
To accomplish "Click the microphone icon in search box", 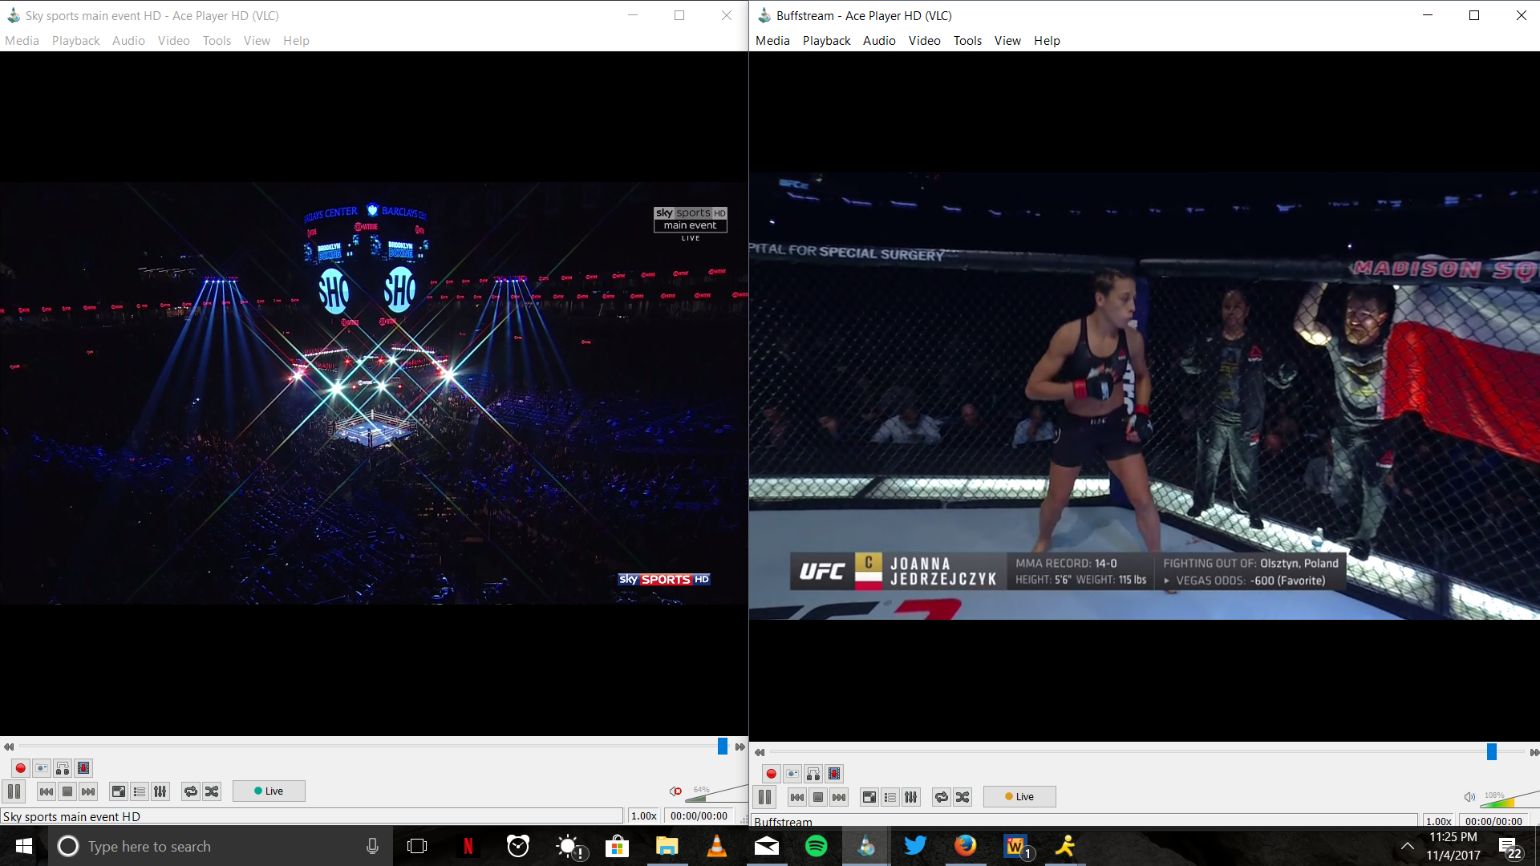I will click(x=372, y=846).
